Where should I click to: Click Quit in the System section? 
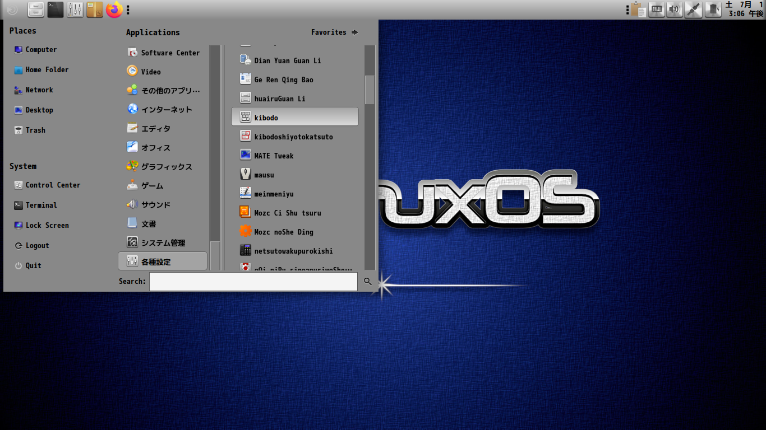(x=27, y=266)
